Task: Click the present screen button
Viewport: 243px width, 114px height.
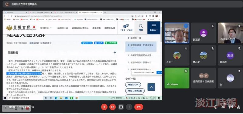Action: [x=121, y=107]
